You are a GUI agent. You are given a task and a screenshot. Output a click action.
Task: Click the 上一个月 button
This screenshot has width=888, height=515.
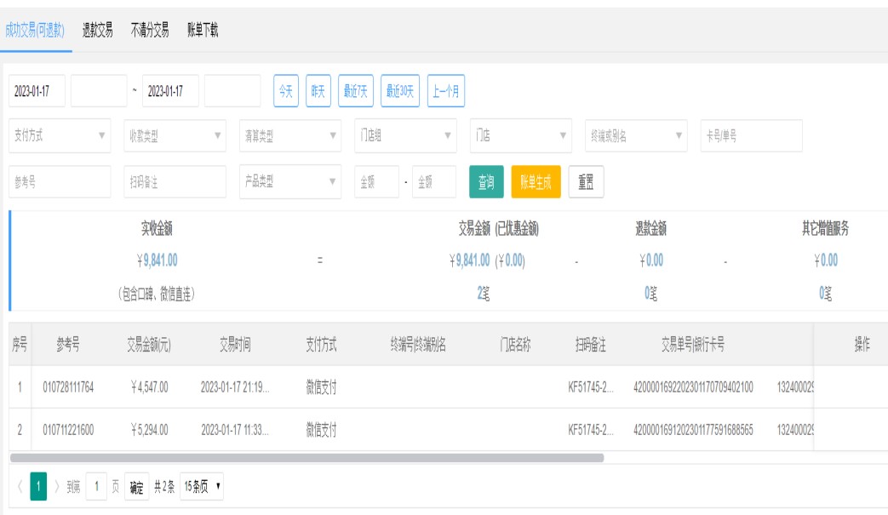pos(446,91)
